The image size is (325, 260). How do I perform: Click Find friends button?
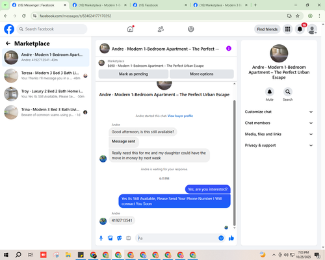coord(267,29)
